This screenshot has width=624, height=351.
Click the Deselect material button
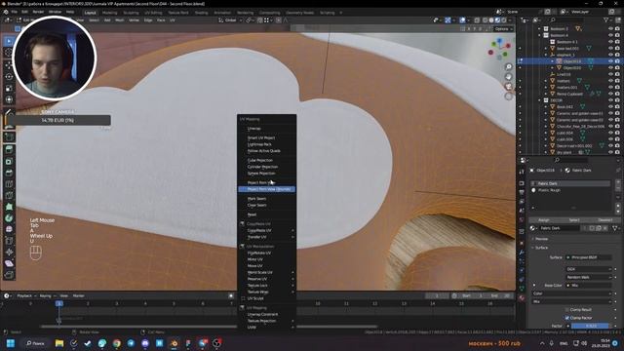click(604, 220)
